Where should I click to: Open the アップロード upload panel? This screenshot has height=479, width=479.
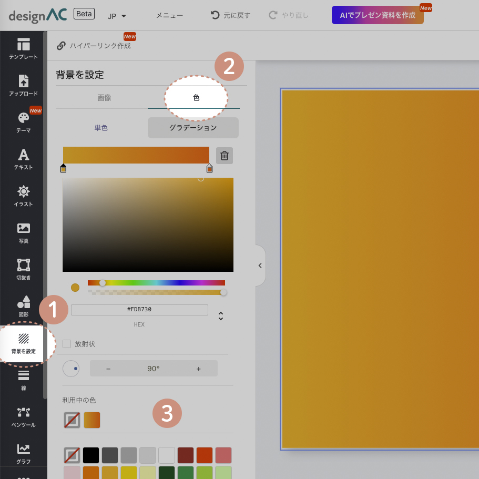23,85
